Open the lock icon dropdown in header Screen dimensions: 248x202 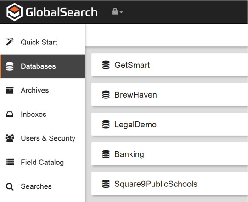click(117, 12)
